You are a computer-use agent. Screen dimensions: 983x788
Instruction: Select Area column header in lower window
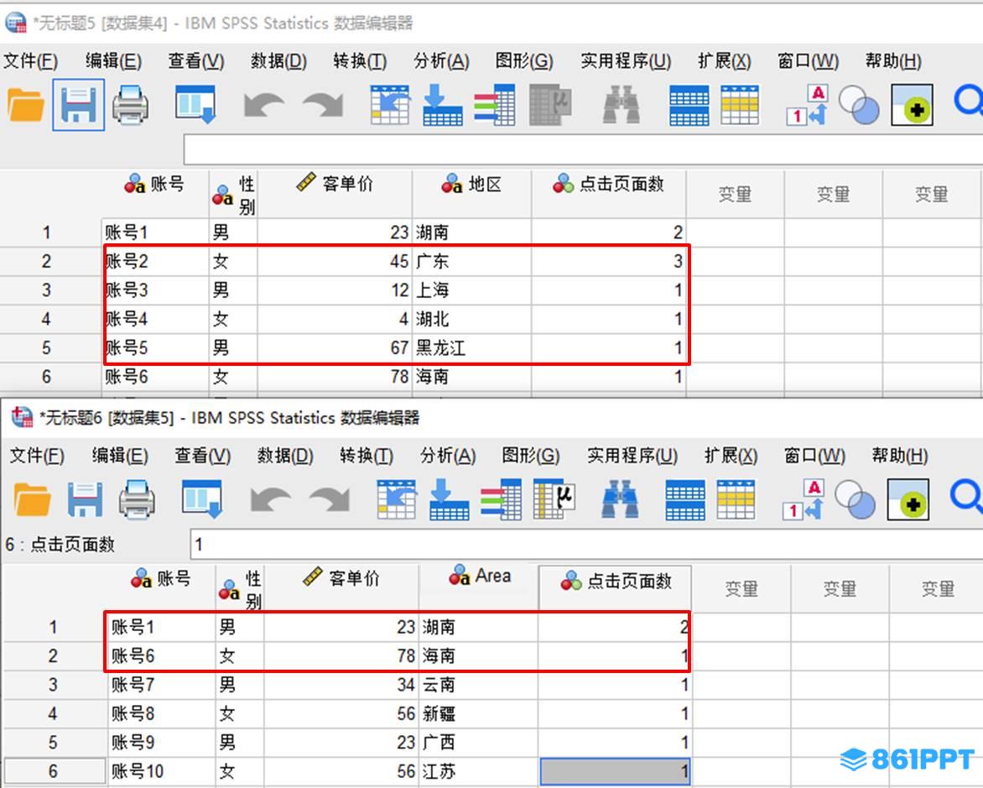click(480, 587)
